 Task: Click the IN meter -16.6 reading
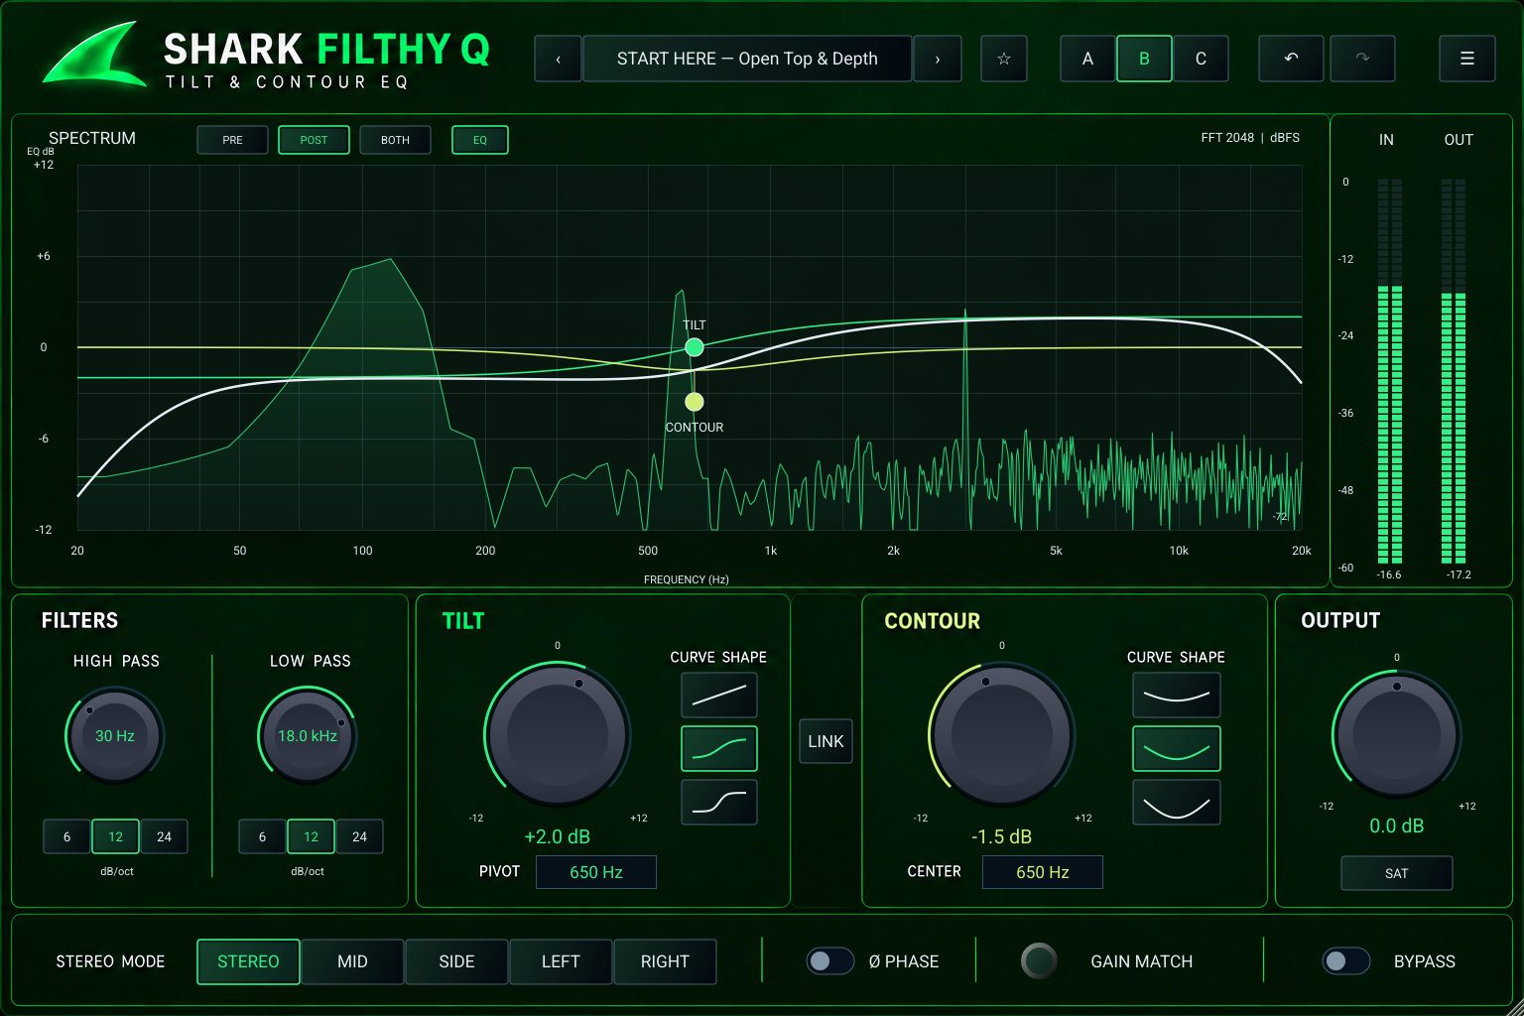pos(1389,574)
